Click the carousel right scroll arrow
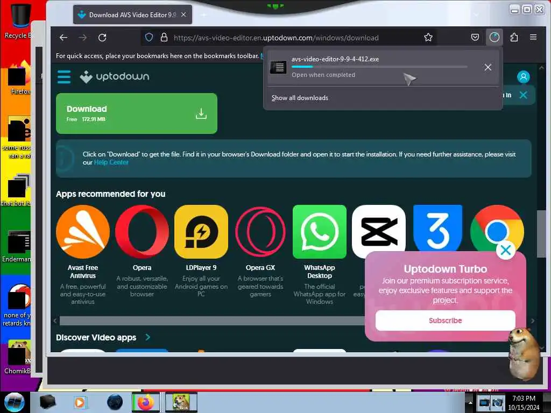551x413 pixels. pos(533,321)
